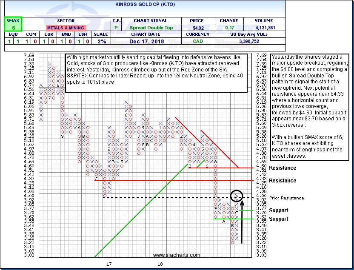Click the 3,390,752 average volume value
This screenshot has width=354, height=270.
(x=245, y=42)
